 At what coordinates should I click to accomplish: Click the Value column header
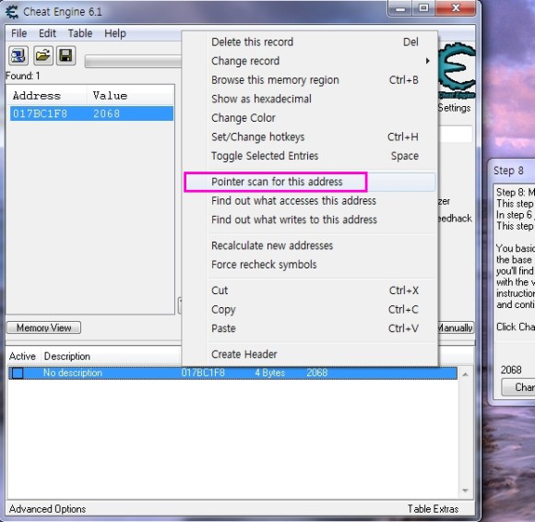pyautogui.click(x=110, y=96)
